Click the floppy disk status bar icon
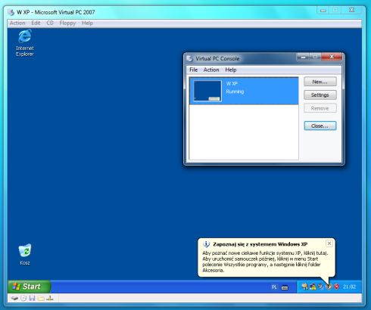Screen dimensions: 371x310 coord(32,299)
